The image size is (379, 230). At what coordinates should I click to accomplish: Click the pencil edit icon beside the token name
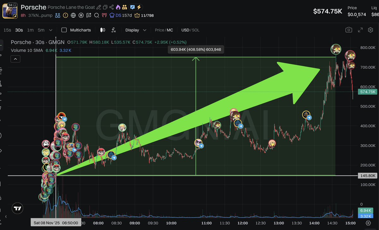99,7
